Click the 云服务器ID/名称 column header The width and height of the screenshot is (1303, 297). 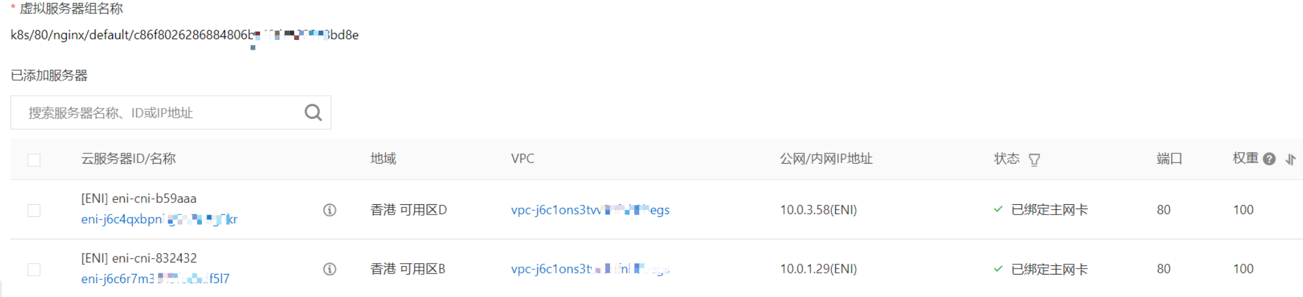pyautogui.click(x=128, y=159)
